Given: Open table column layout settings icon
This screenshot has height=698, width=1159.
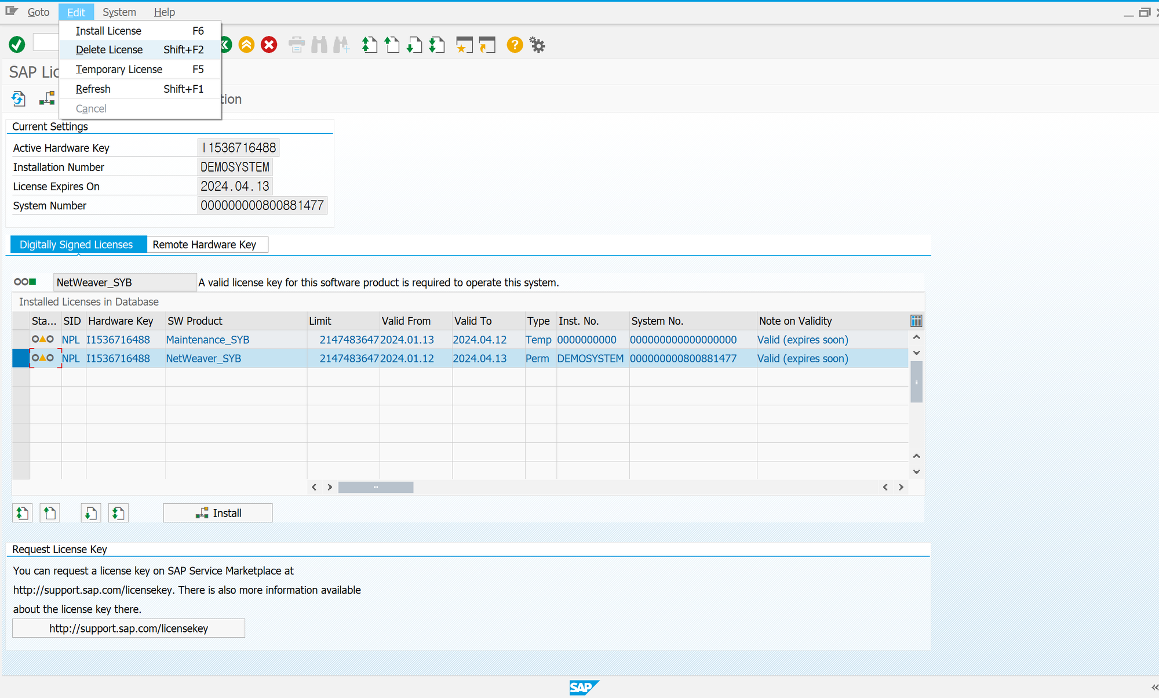Looking at the screenshot, I should tap(916, 321).
